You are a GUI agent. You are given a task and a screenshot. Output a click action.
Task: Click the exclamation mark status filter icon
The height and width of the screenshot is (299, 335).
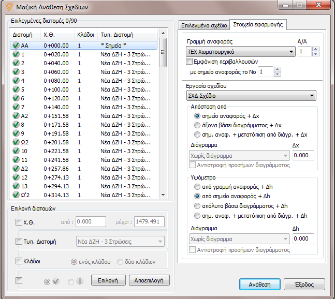[80, 281]
